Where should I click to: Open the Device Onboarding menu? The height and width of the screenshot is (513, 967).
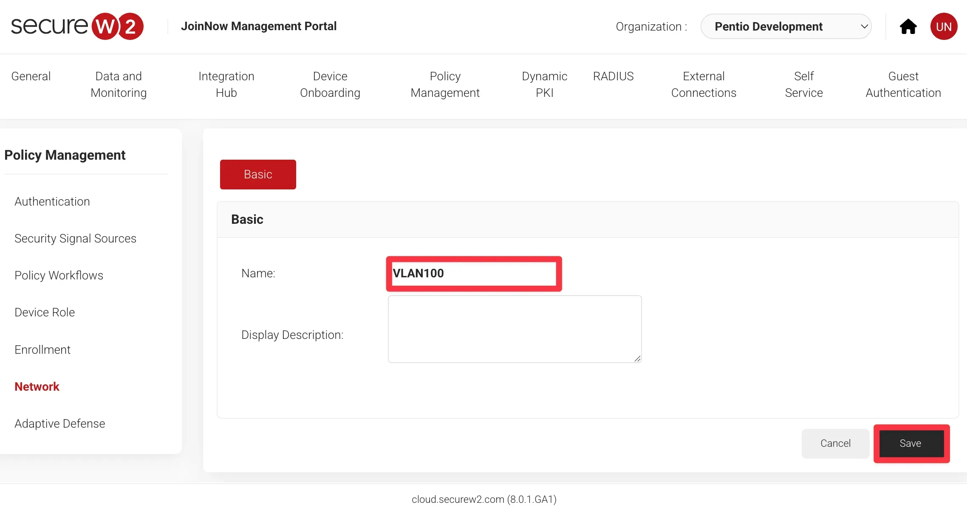pyautogui.click(x=330, y=84)
